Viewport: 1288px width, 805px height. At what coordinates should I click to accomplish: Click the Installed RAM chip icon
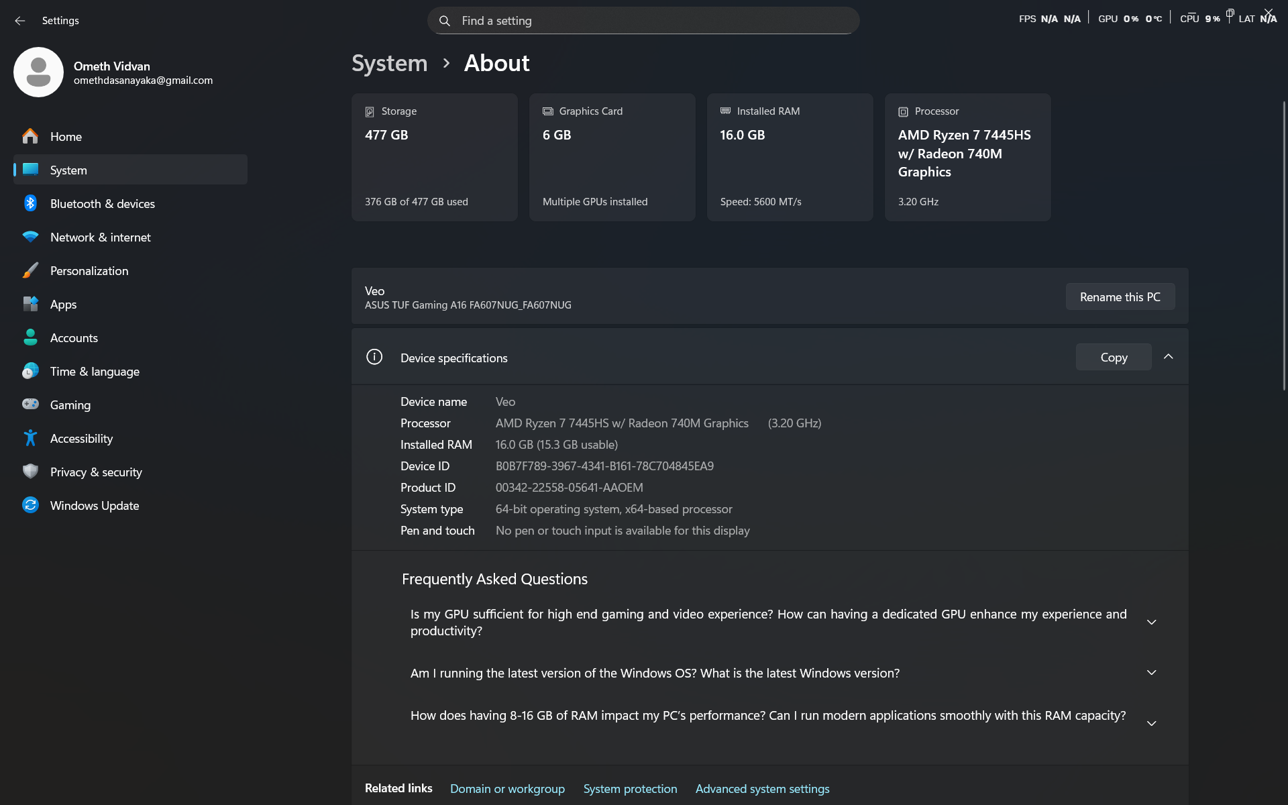coord(725,111)
